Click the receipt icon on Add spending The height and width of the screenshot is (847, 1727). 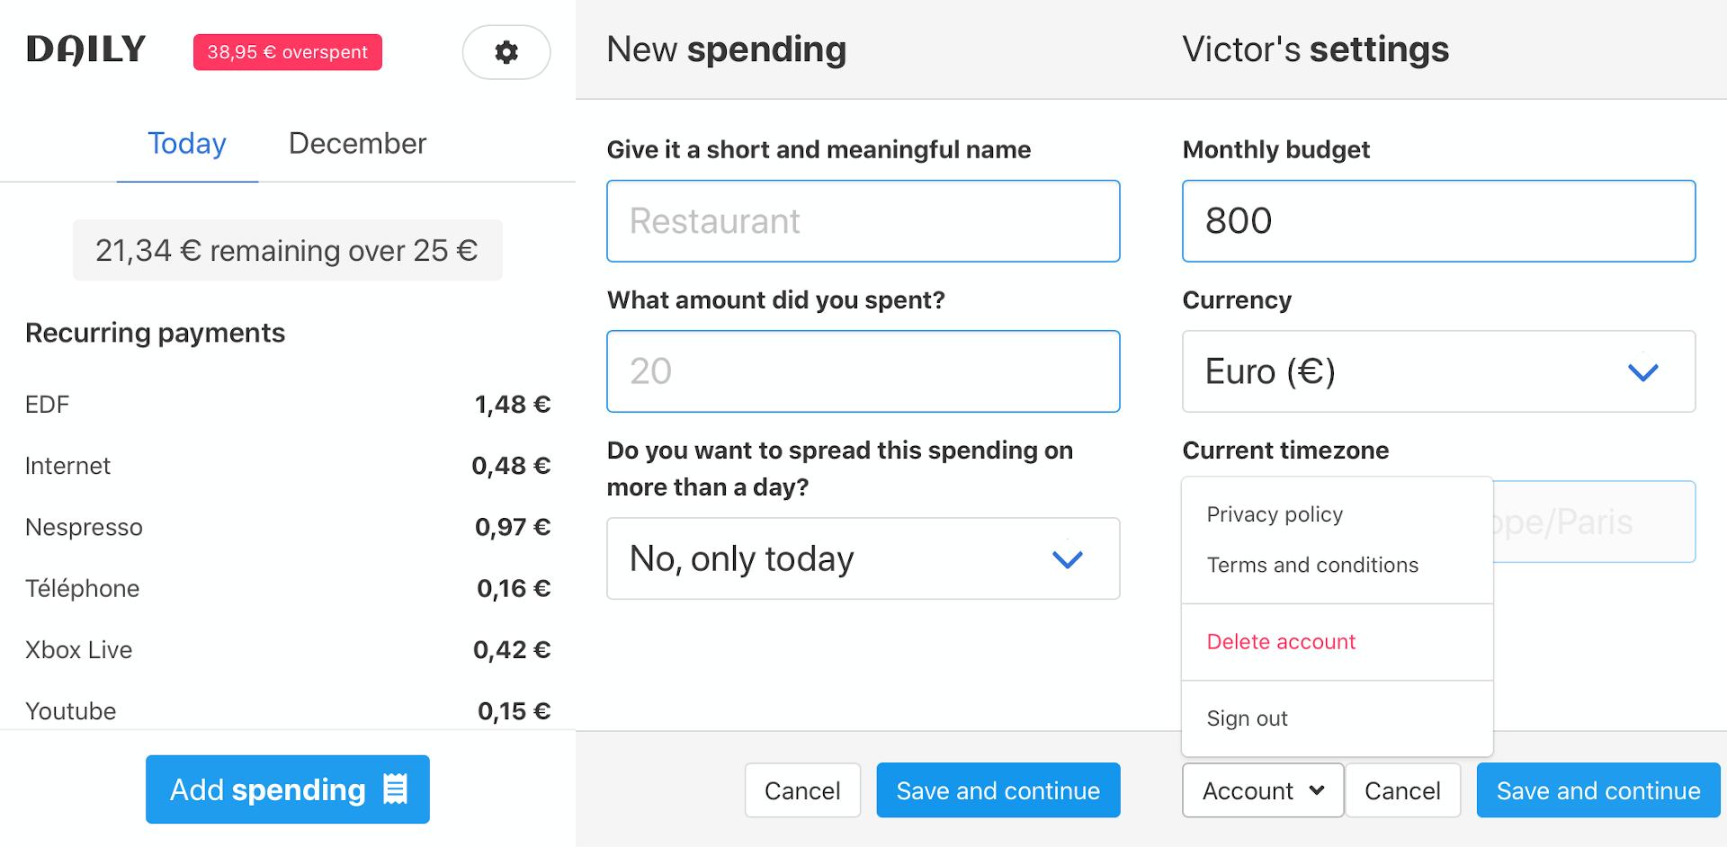point(396,789)
